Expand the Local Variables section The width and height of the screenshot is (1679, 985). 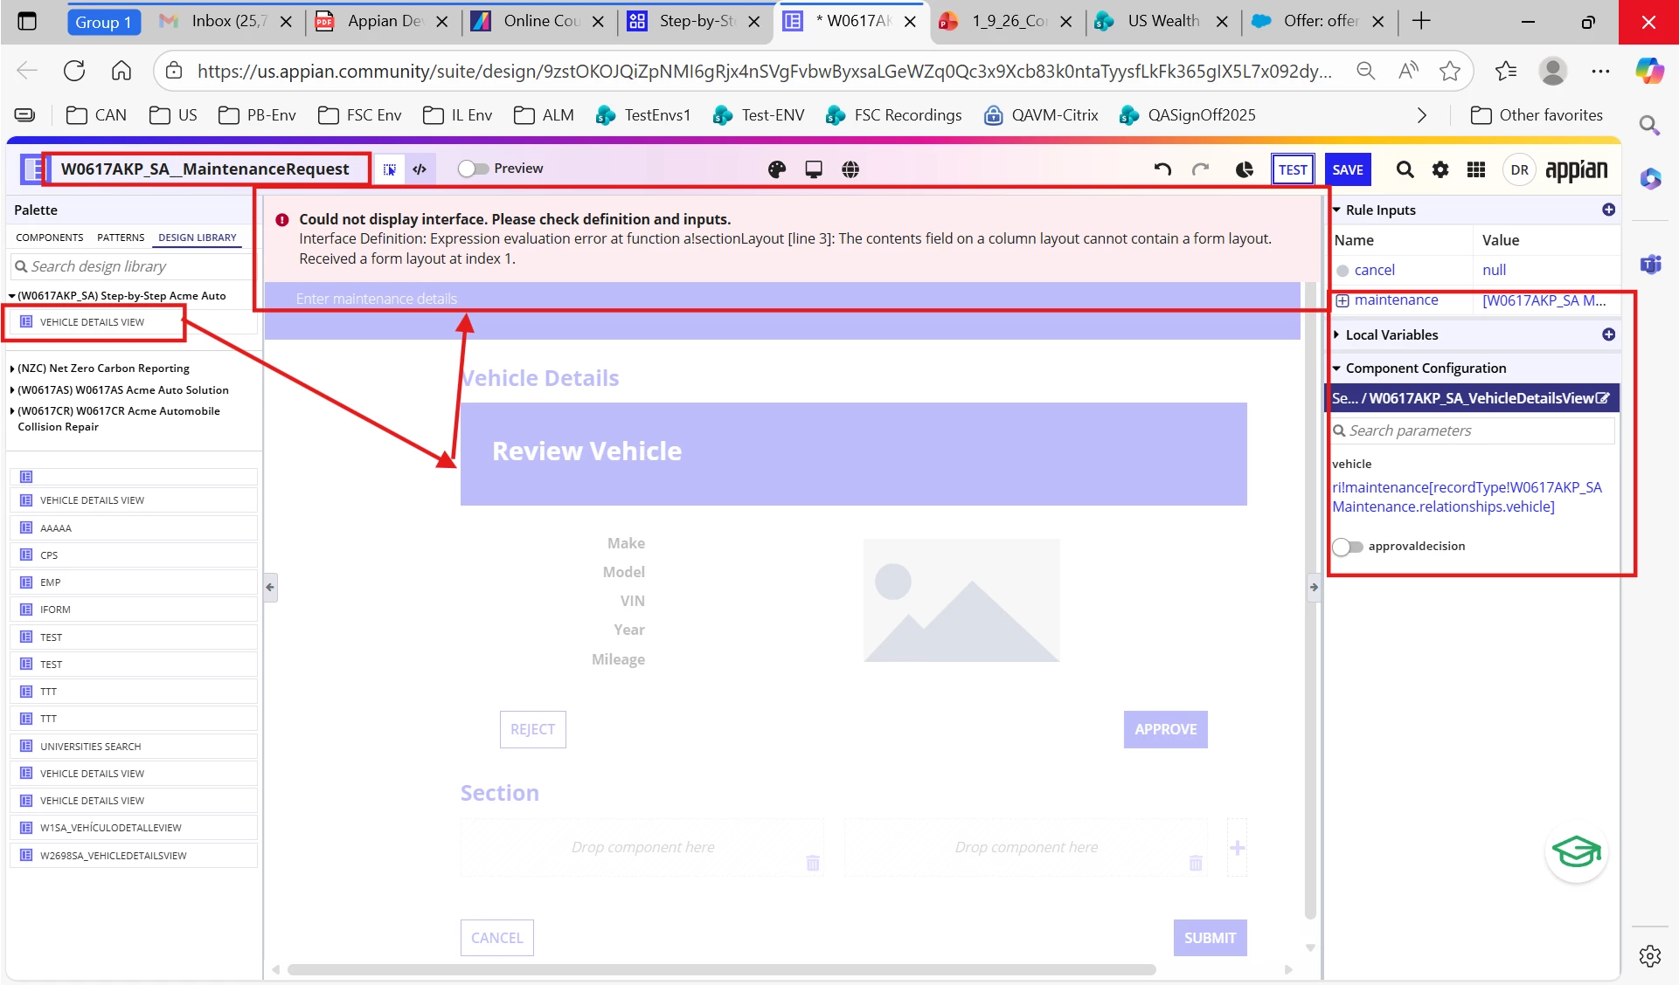[x=1336, y=334]
